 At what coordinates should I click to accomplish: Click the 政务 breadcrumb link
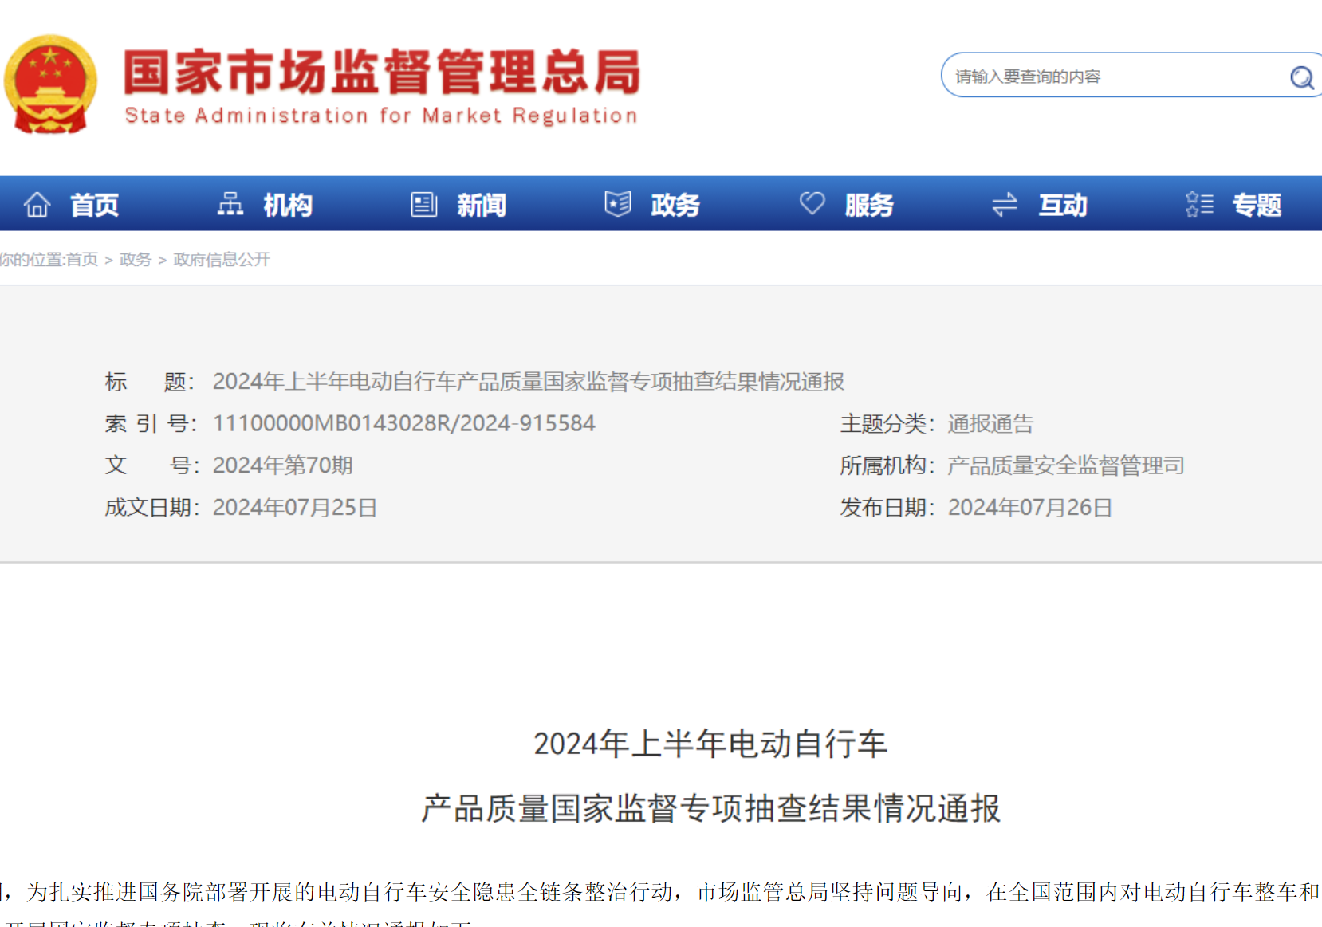coord(136,260)
